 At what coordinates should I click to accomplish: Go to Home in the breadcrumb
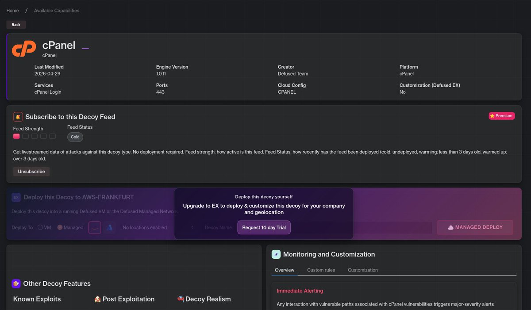(x=12, y=11)
